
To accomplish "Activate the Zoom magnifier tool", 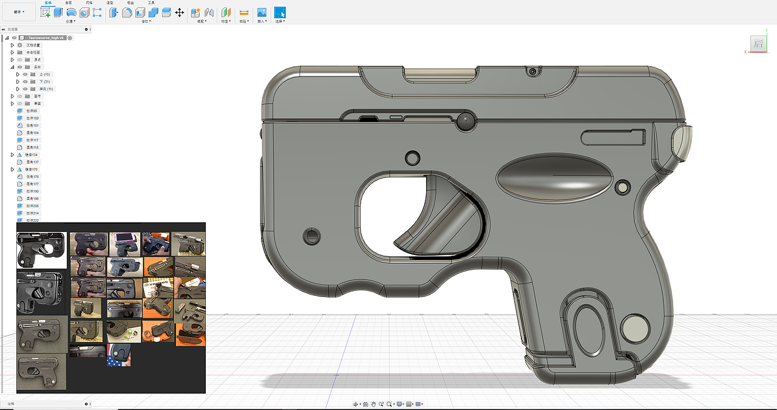I will coord(381,404).
